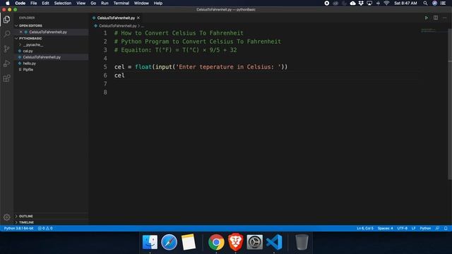Run Python file with play icon
452x254 pixels.
pyautogui.click(x=427, y=18)
